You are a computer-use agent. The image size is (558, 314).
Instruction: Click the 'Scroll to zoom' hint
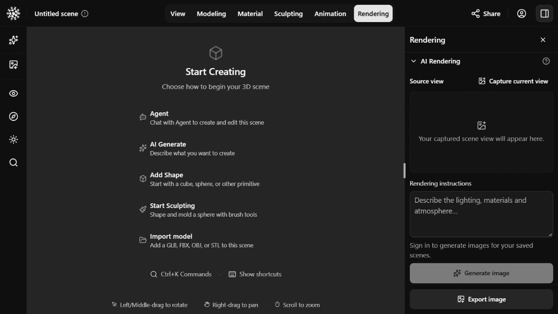(x=297, y=305)
